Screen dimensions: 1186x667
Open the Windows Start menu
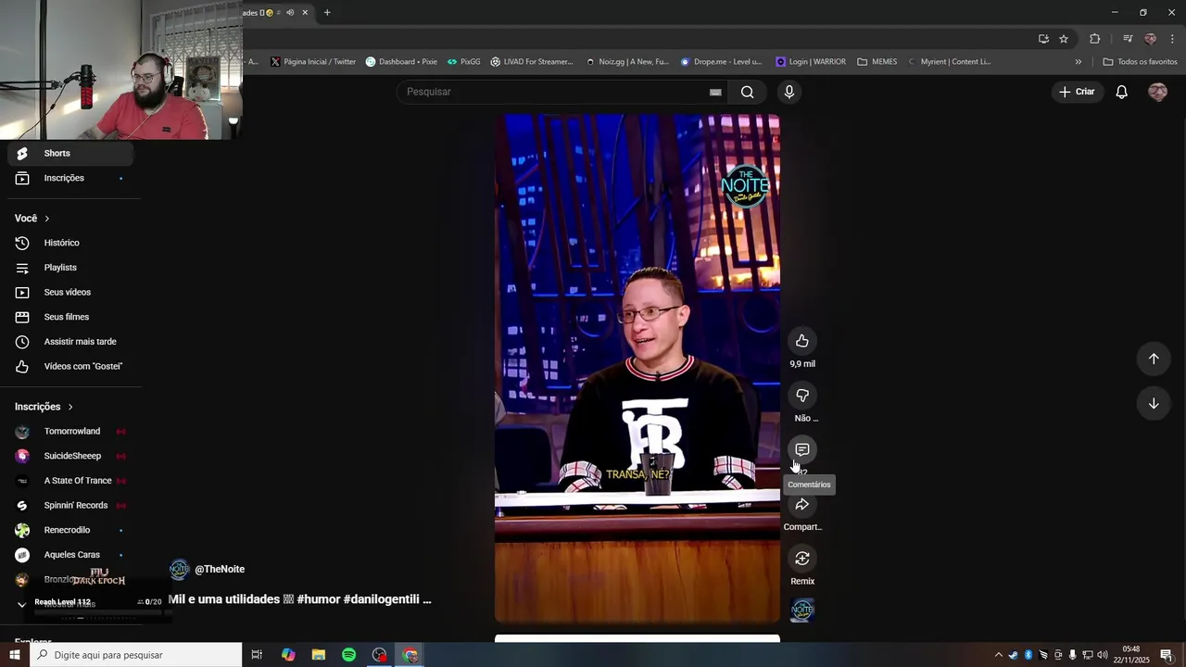coord(14,655)
